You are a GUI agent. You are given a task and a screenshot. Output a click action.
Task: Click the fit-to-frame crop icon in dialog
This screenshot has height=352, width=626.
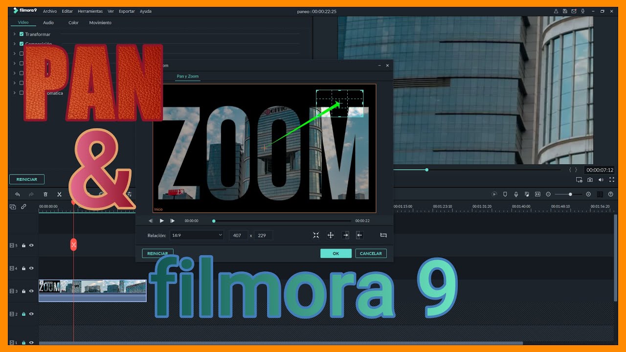tap(316, 235)
